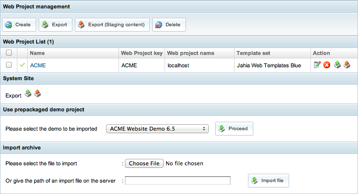
Task: Click the red delete icon in ACME row
Action: [327, 65]
